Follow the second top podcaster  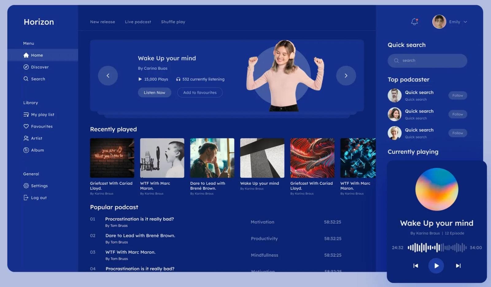(x=458, y=114)
